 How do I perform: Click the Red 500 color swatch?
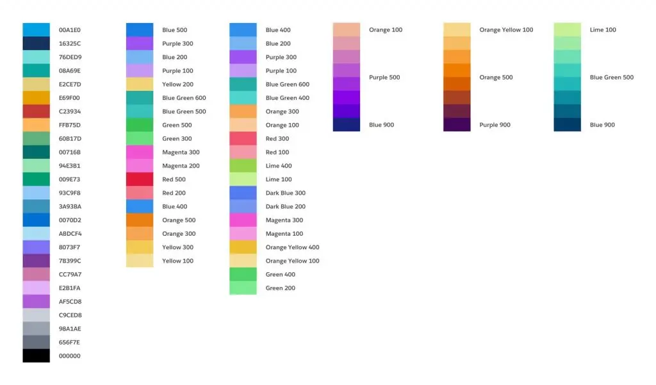click(x=140, y=179)
